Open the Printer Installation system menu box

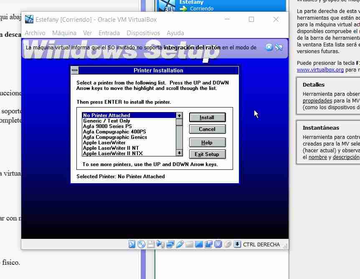(74, 70)
